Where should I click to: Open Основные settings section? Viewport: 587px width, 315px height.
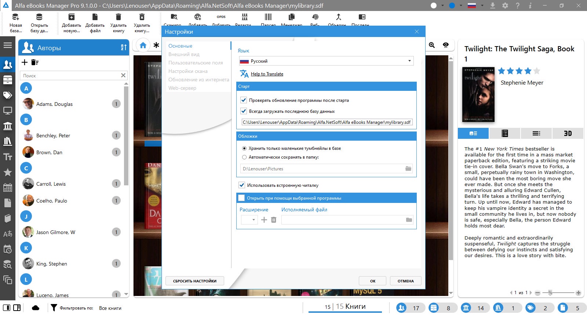coord(180,46)
